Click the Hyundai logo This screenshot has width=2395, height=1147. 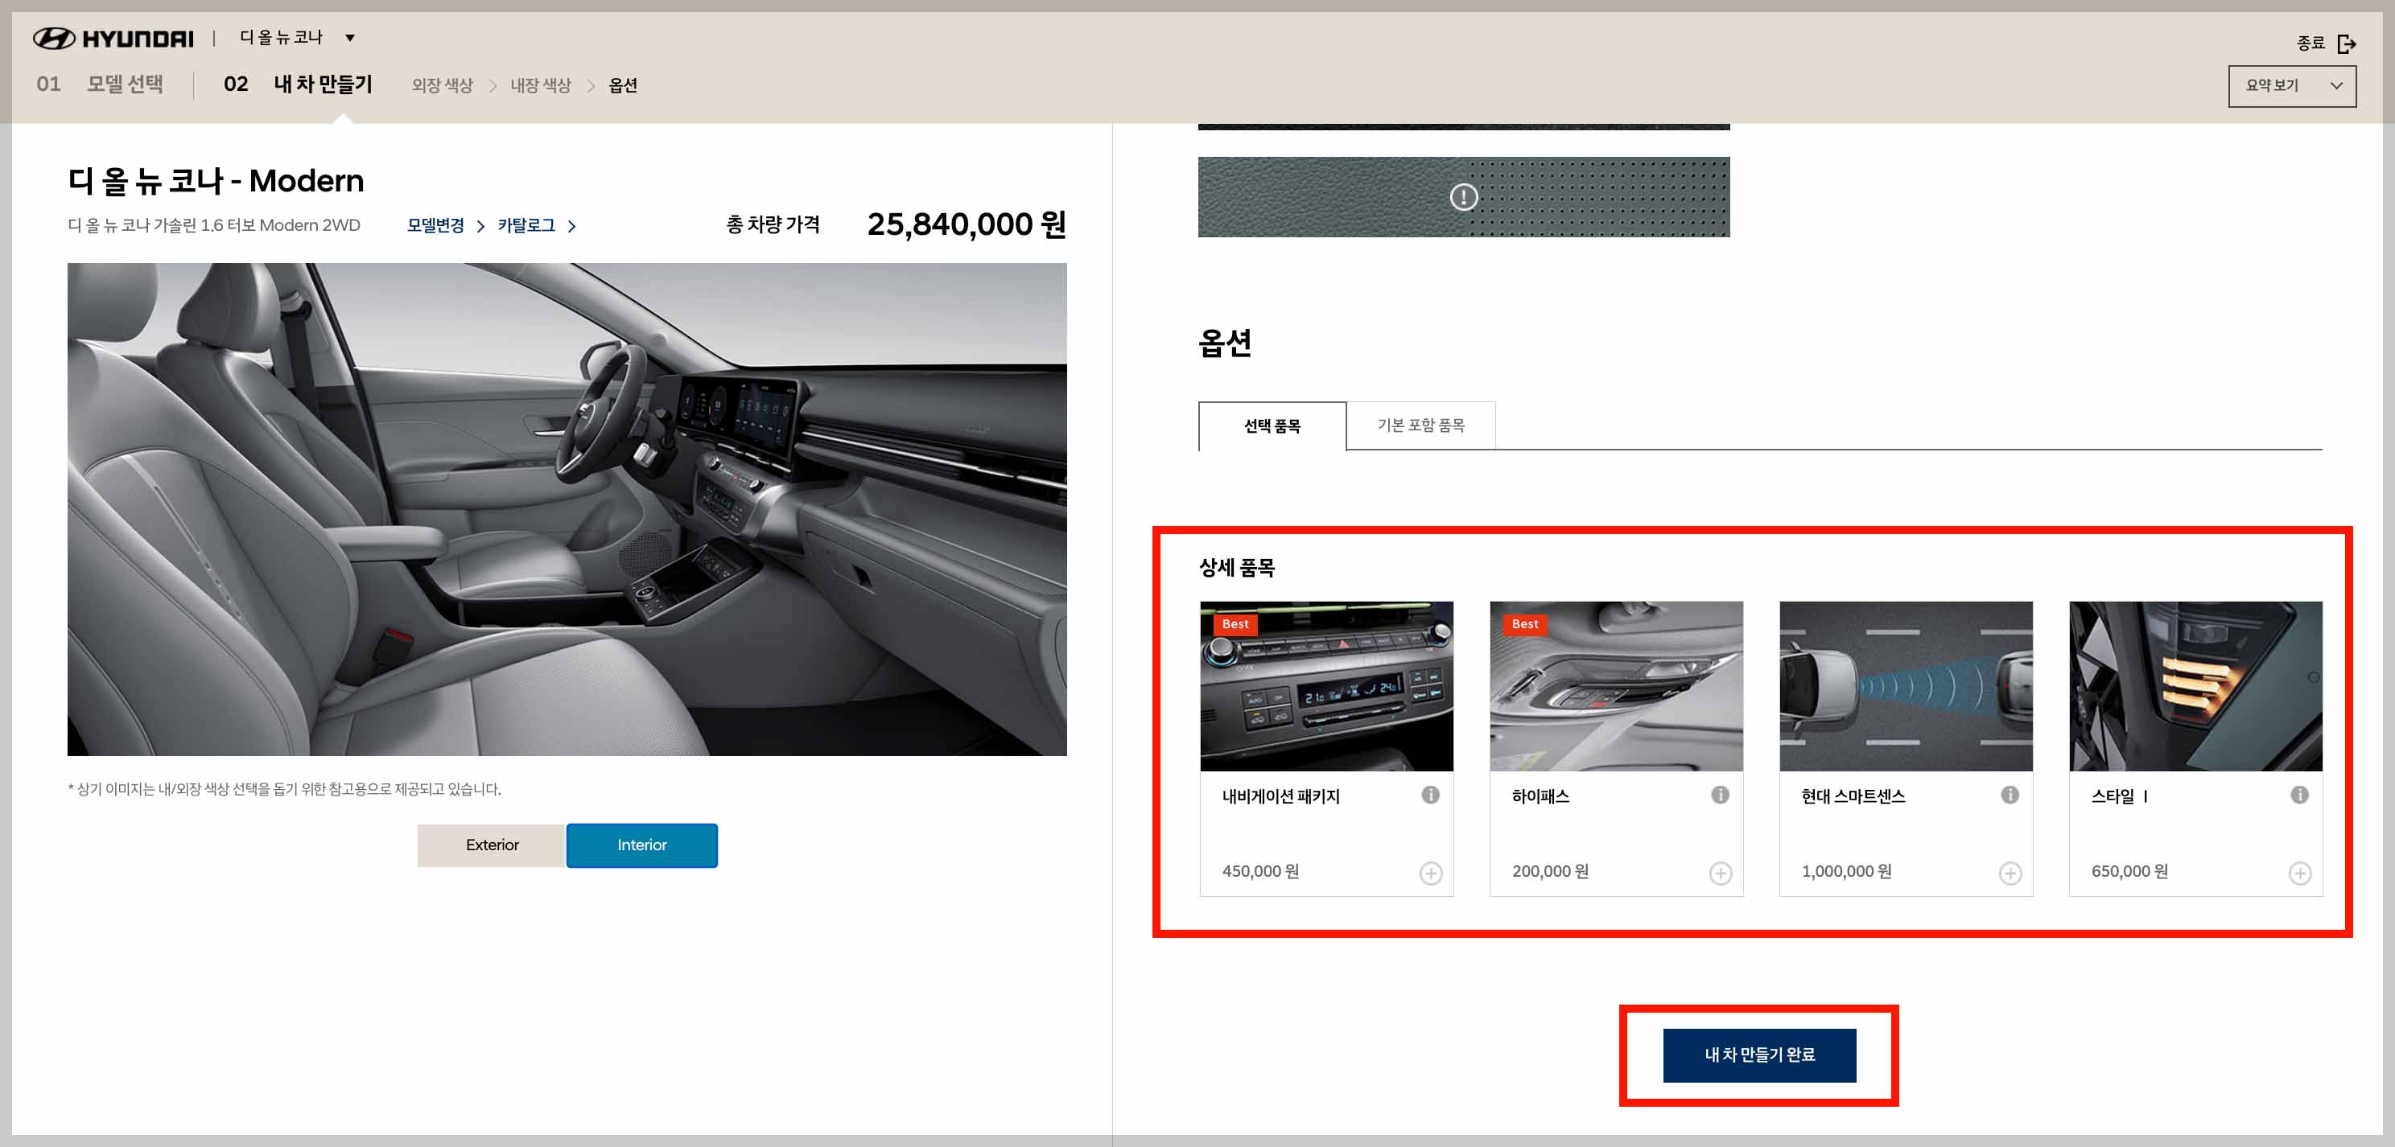coord(113,38)
